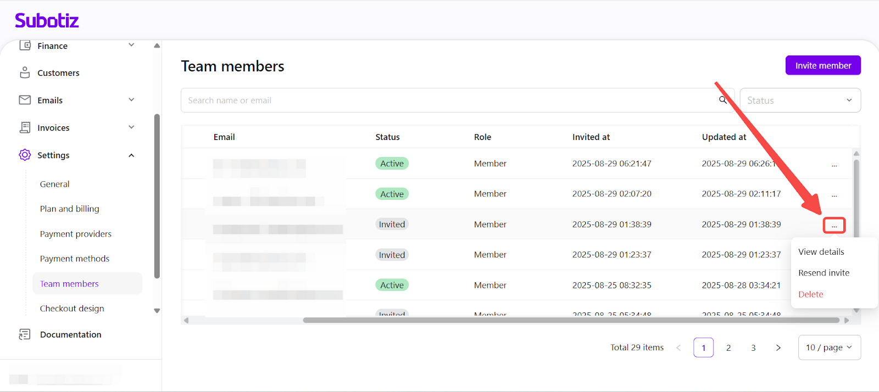
Task: Change the 10 / page size dropdown
Action: pos(829,348)
